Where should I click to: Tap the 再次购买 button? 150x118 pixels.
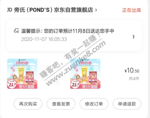28,104
